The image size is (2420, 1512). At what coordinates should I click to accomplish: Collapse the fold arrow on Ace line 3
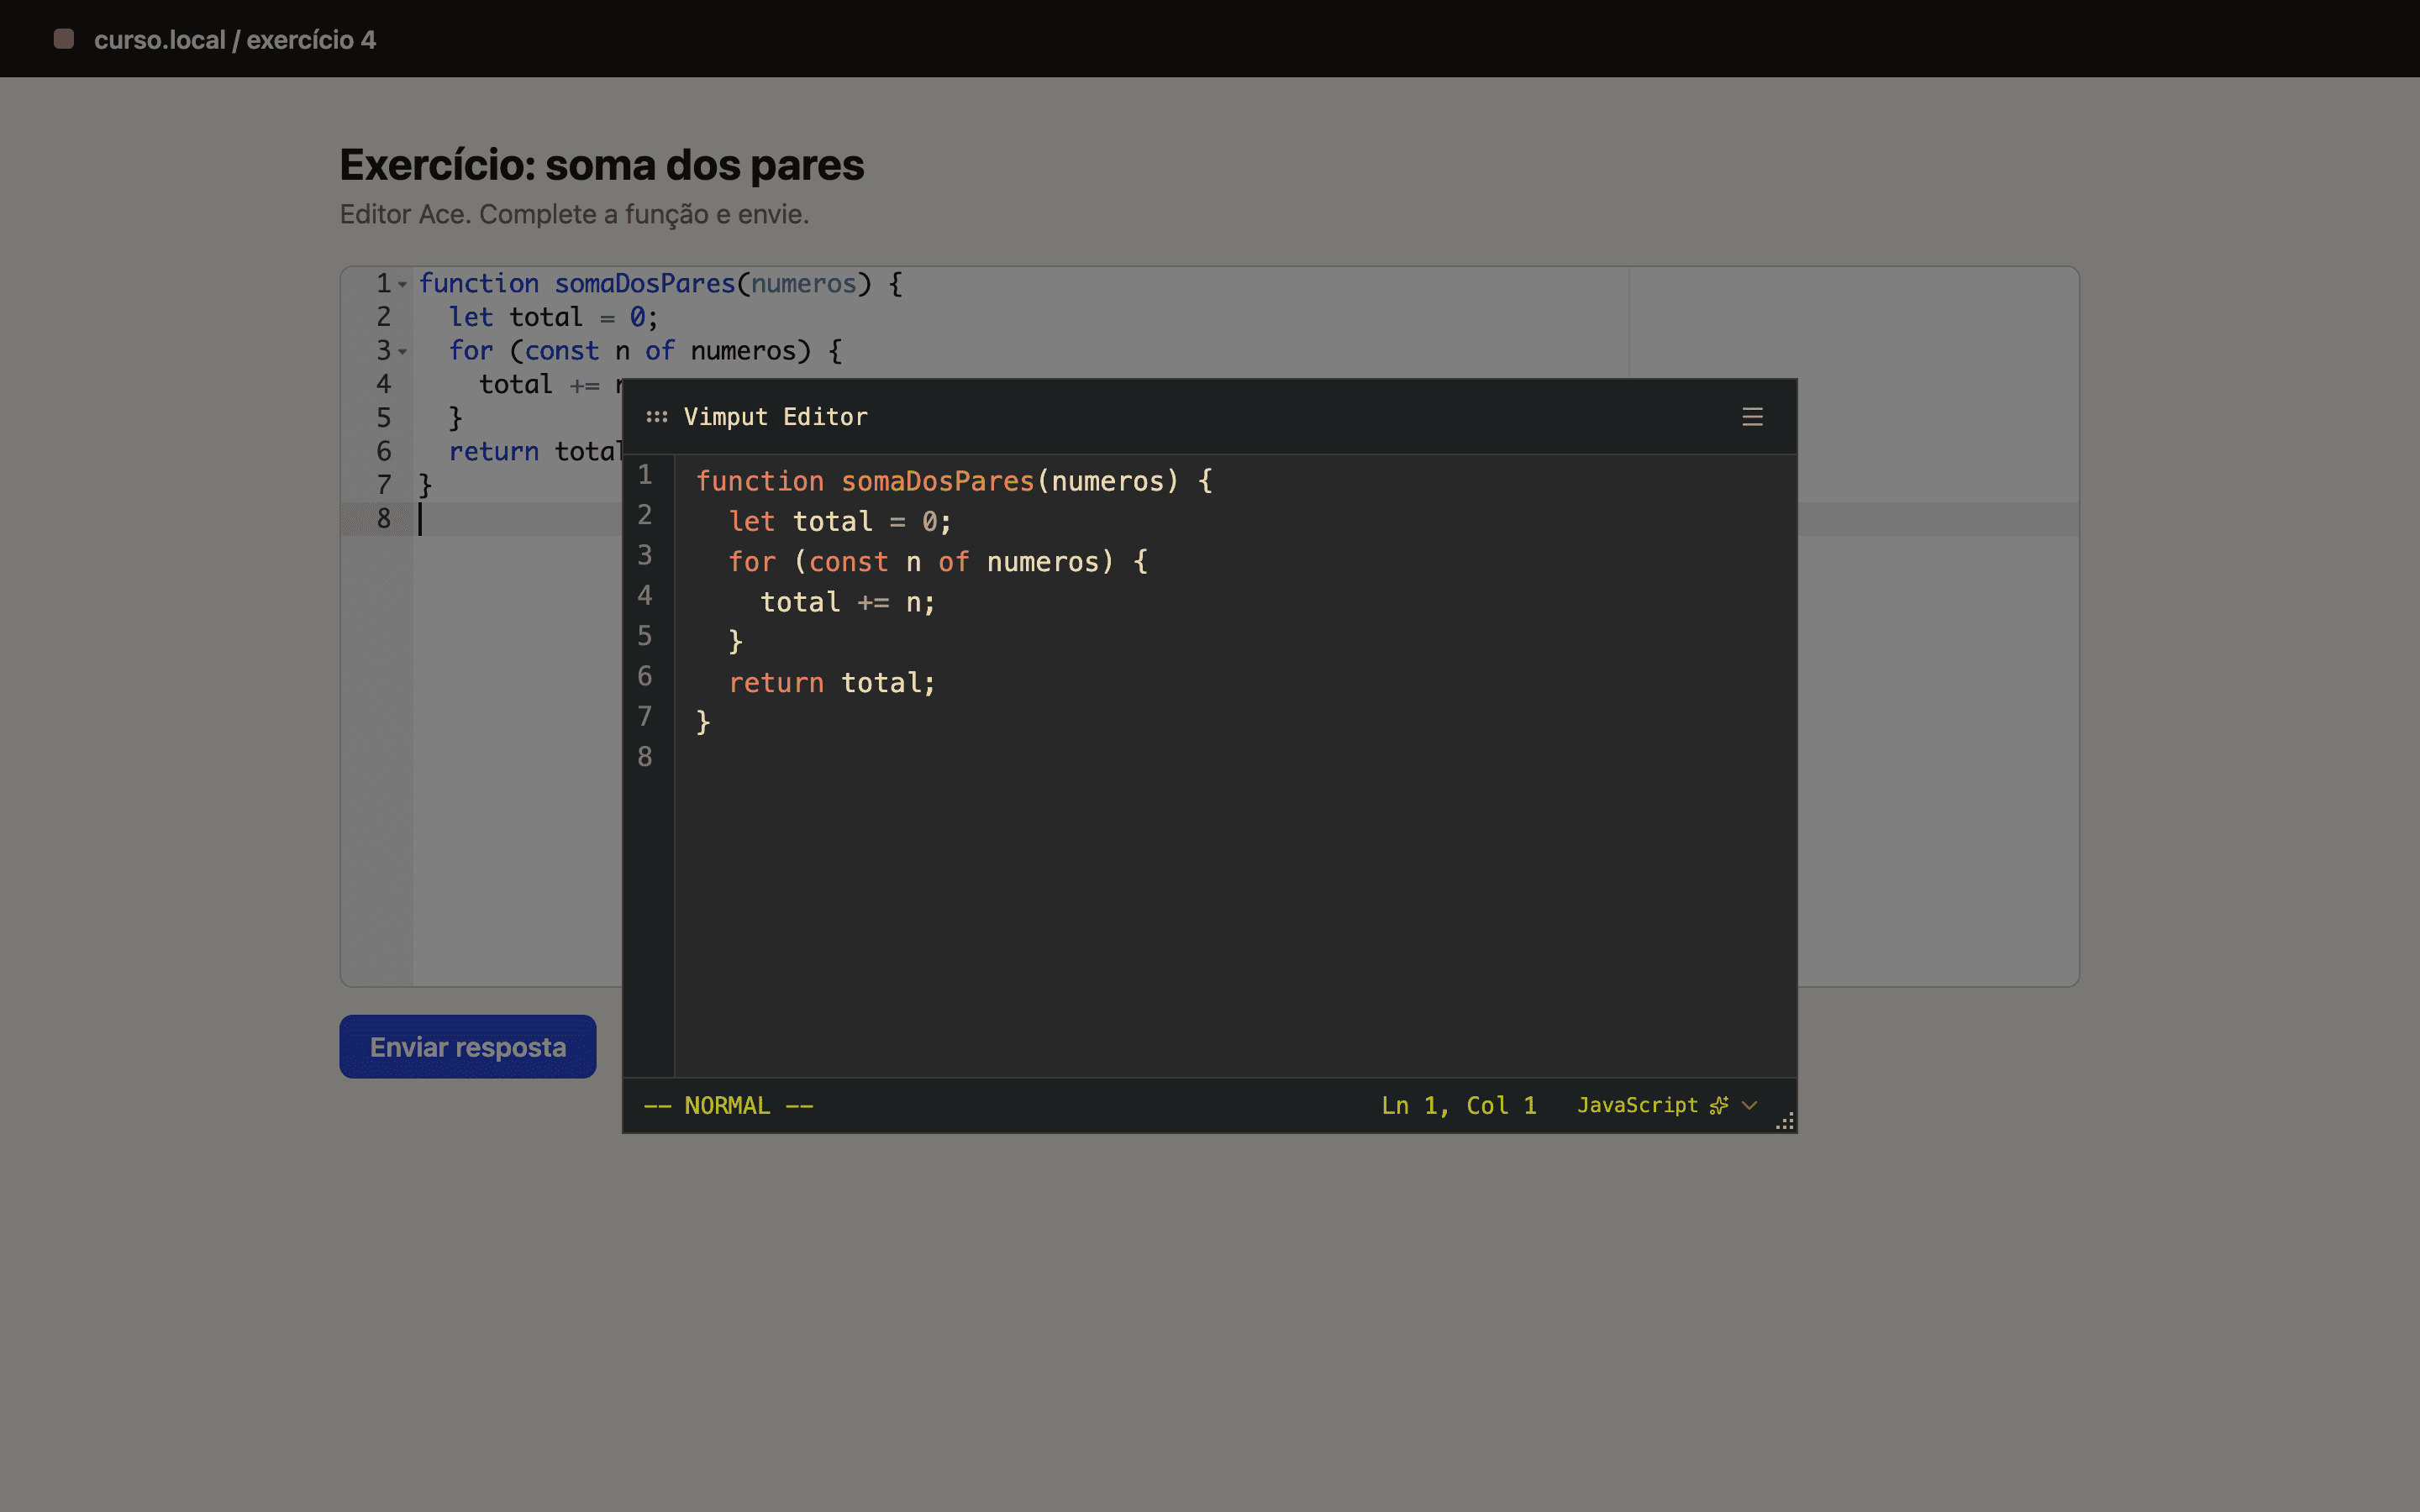tap(402, 352)
